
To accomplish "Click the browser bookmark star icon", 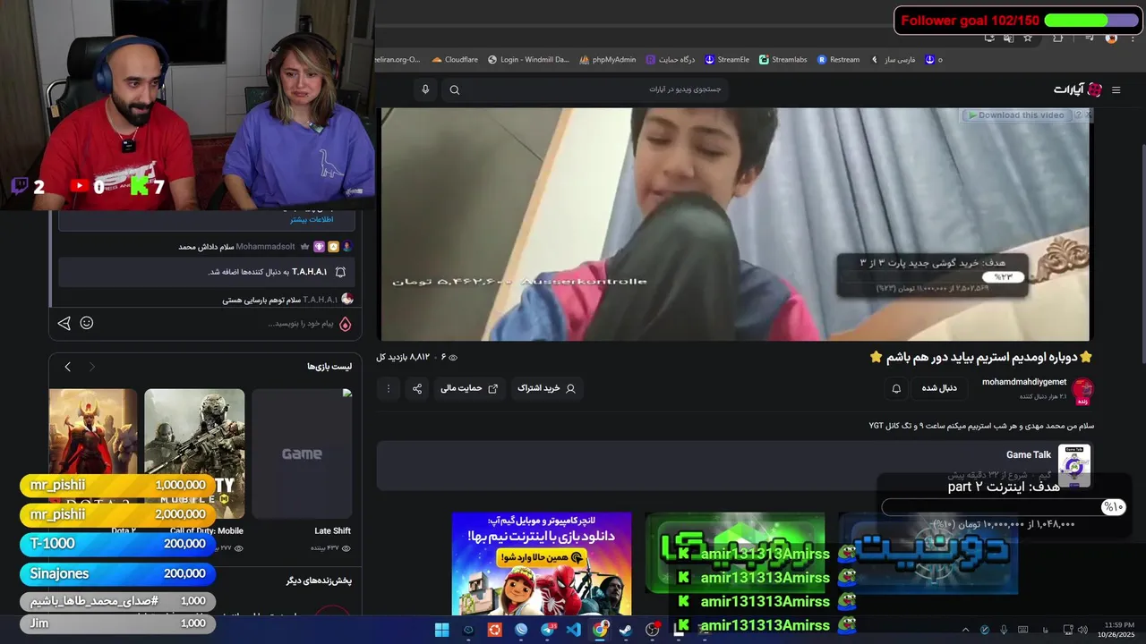I will click(x=1028, y=38).
